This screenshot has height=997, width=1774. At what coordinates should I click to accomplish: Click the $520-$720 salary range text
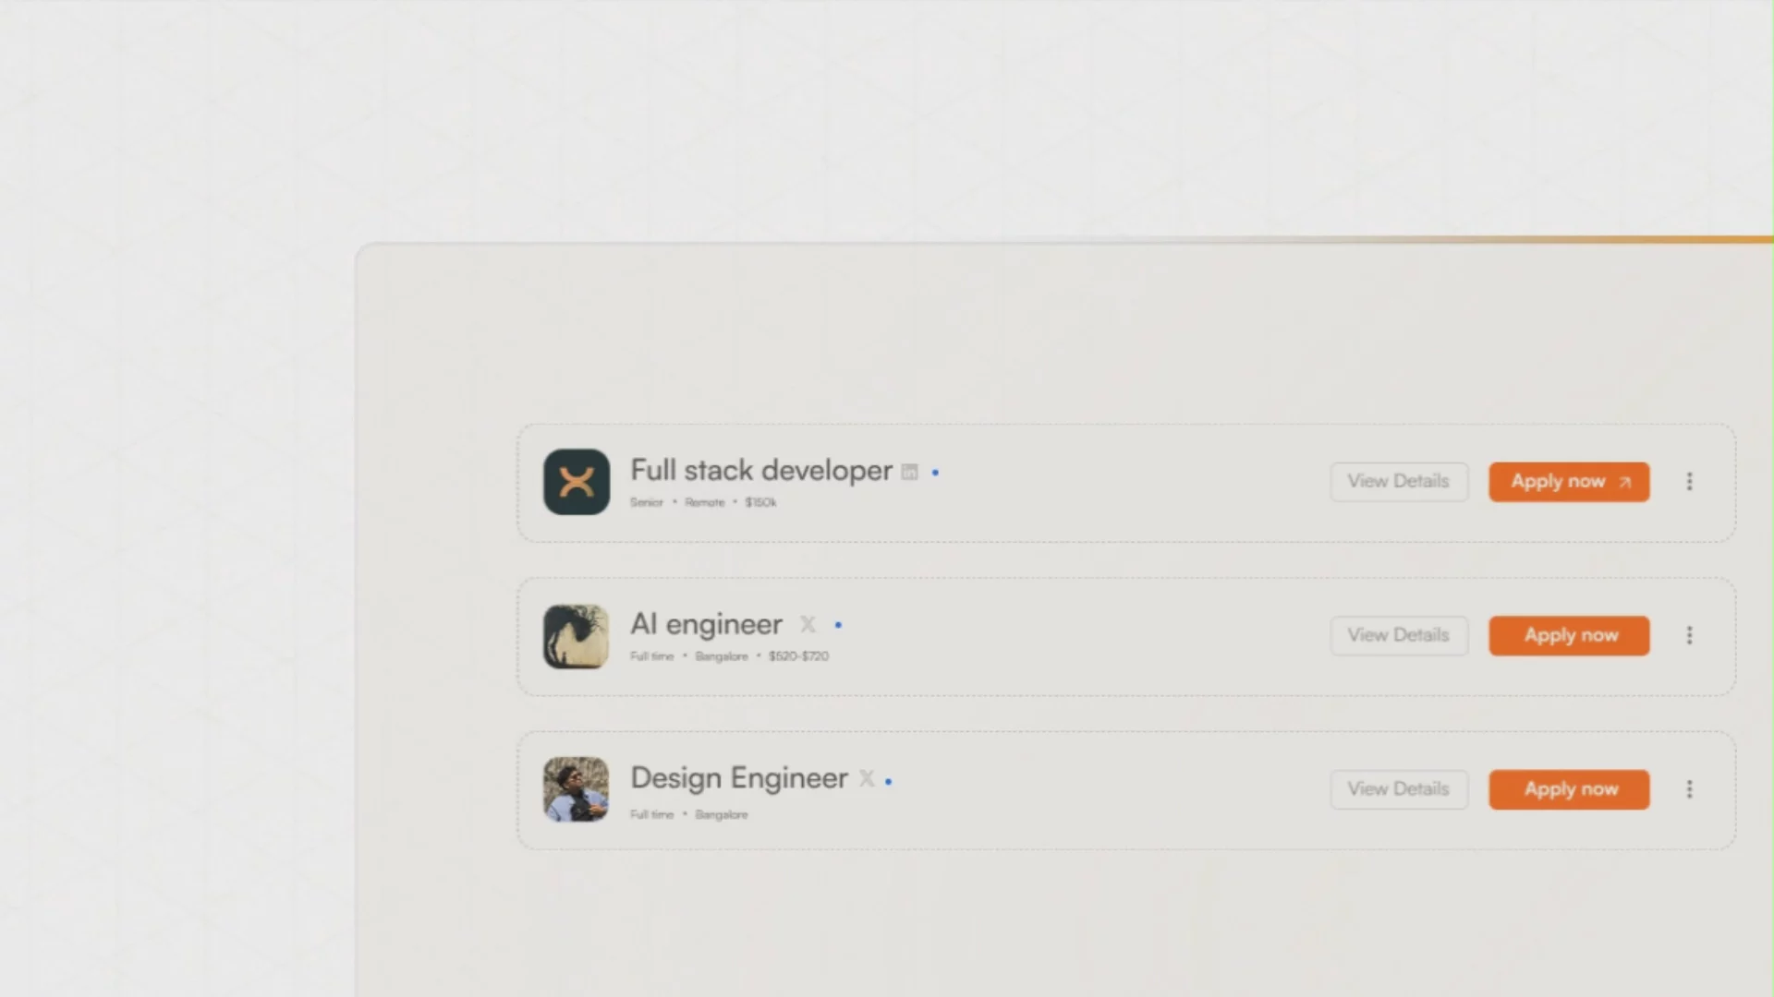click(x=798, y=656)
